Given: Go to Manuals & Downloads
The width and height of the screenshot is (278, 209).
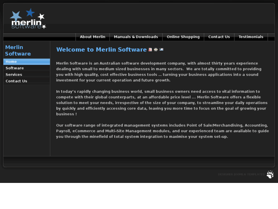Looking at the screenshot, I should click(136, 37).
